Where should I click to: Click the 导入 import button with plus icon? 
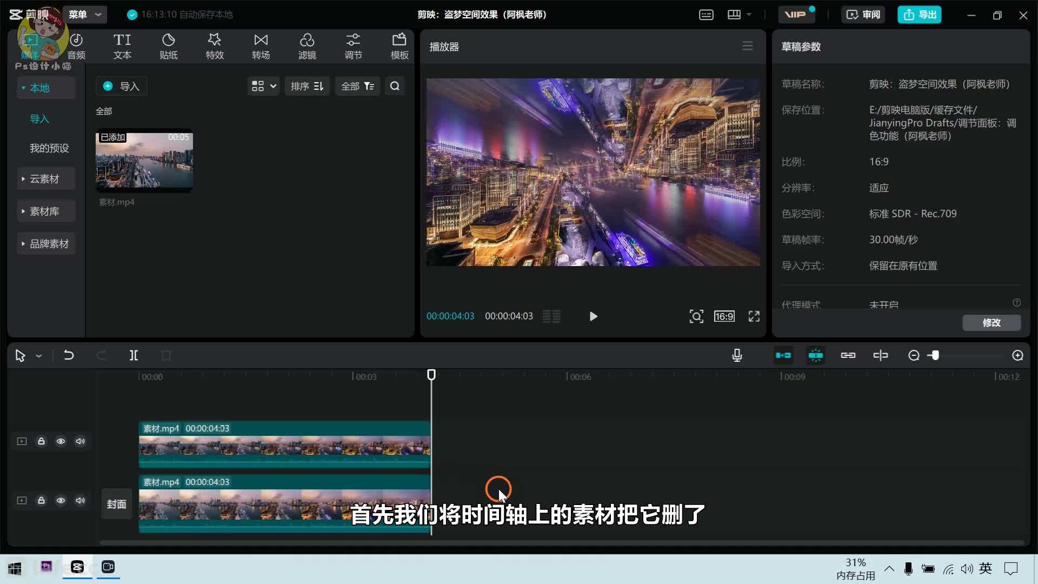(122, 86)
